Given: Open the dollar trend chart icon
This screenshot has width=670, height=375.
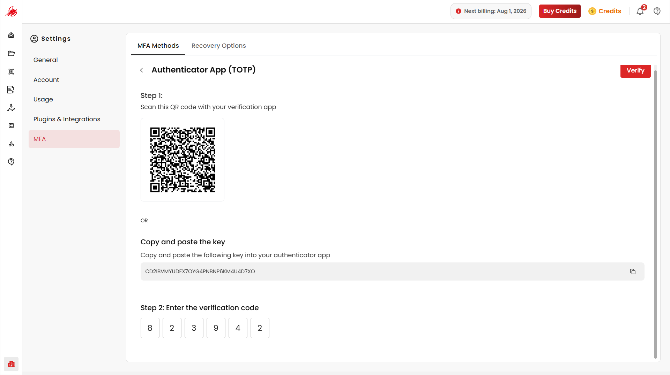Looking at the screenshot, I should 11,108.
